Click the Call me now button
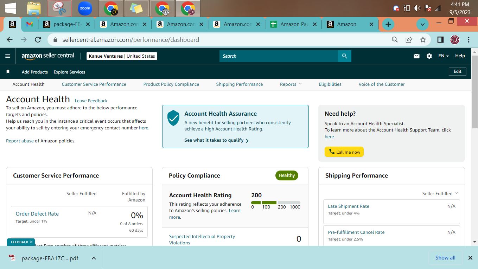The width and height of the screenshot is (478, 269). pos(344,152)
